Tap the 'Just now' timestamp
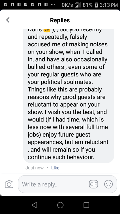This screenshot has height=214, width=120. coord(34,168)
